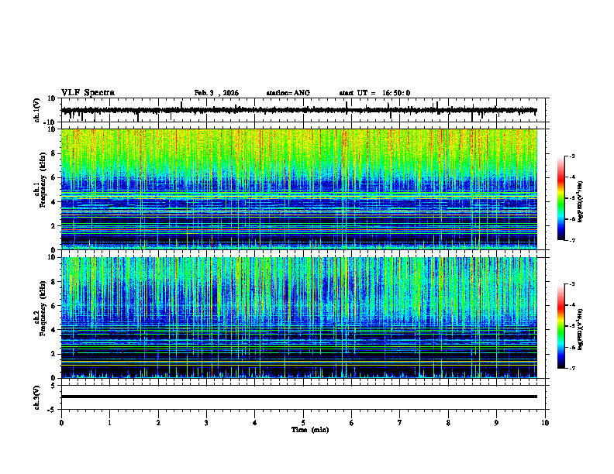Click the ch.2 color bar PSD unit label
614x474 pixels.
[x=581, y=329]
